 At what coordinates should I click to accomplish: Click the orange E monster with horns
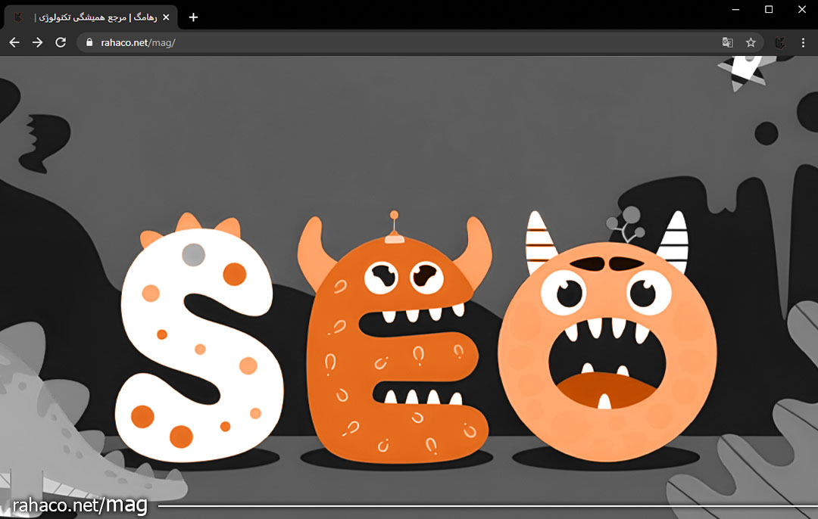[394, 348]
